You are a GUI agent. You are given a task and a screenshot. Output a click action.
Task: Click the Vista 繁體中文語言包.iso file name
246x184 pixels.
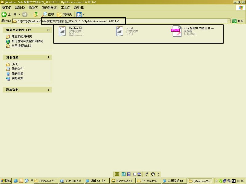click(x=199, y=28)
